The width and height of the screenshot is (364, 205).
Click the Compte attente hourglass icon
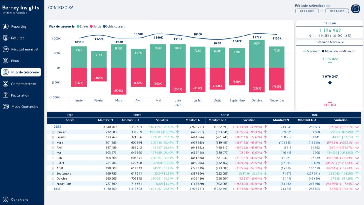coord(5,84)
